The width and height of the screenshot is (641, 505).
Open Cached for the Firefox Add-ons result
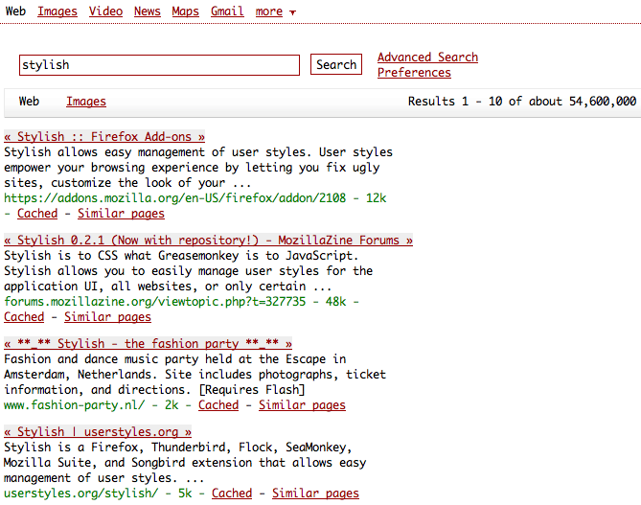[x=37, y=214]
